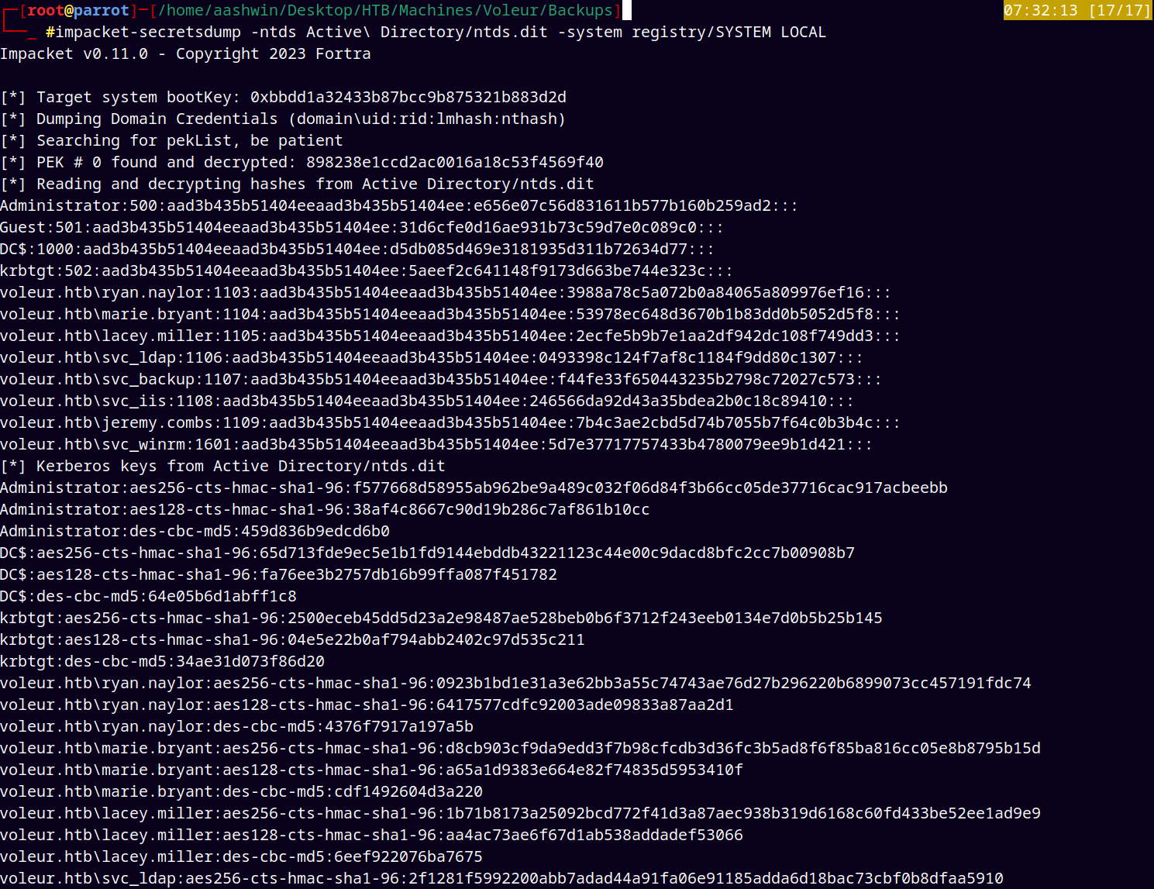
Task: Select the krbtgt aes256 key line
Action: [441, 618]
